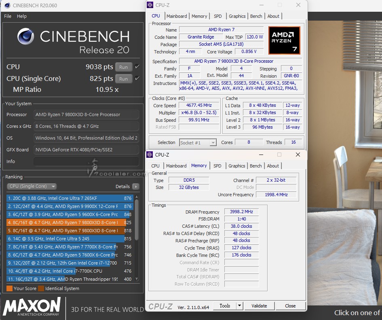Click the MAXON logo
This screenshot has height=320, width=382.
click(x=32, y=306)
